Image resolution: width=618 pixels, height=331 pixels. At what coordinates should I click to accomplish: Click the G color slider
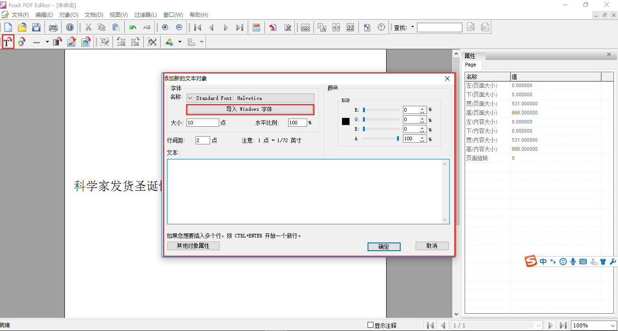point(381,119)
